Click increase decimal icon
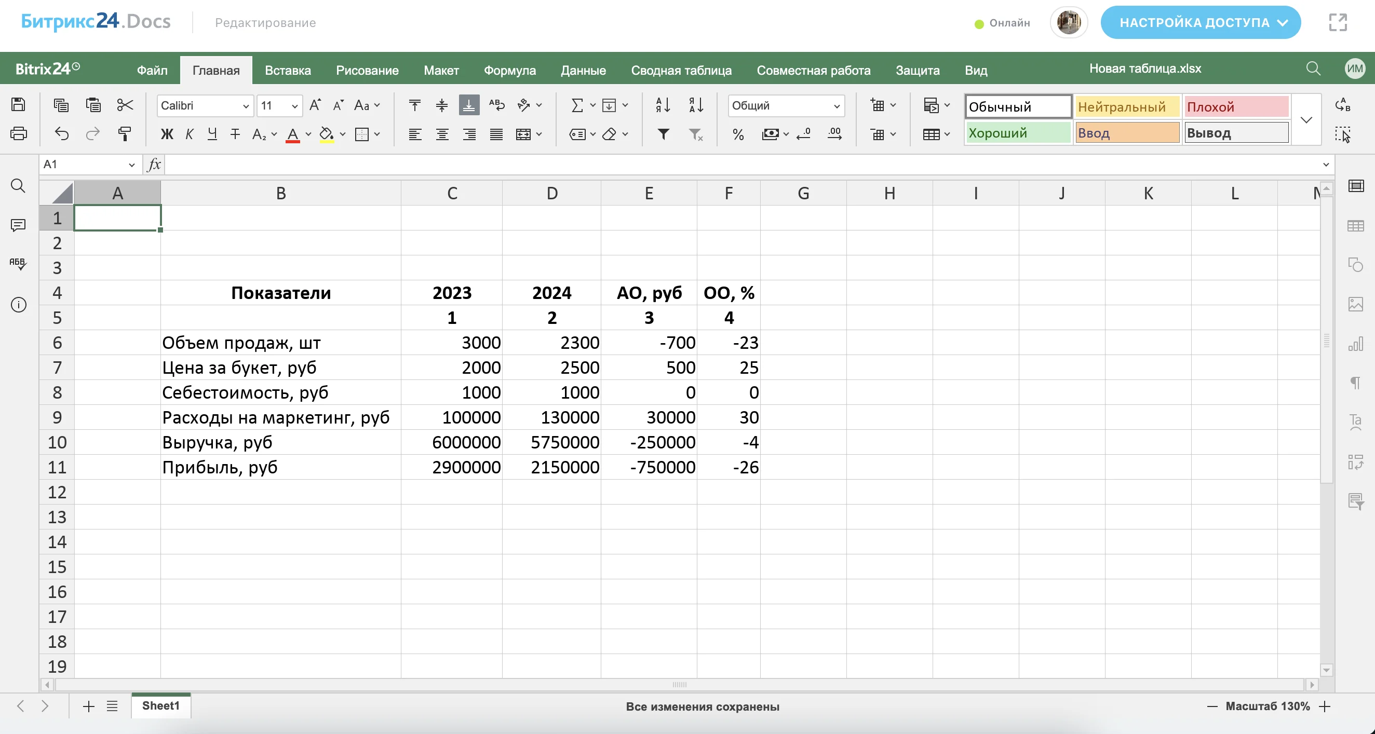The image size is (1375, 734). [x=835, y=134]
